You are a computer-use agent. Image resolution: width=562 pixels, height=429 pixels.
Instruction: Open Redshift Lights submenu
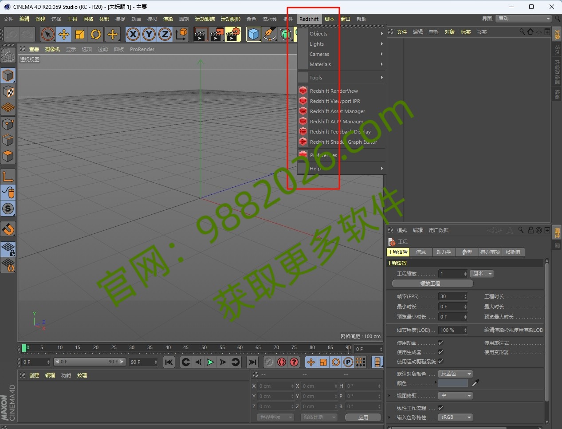pyautogui.click(x=342, y=44)
